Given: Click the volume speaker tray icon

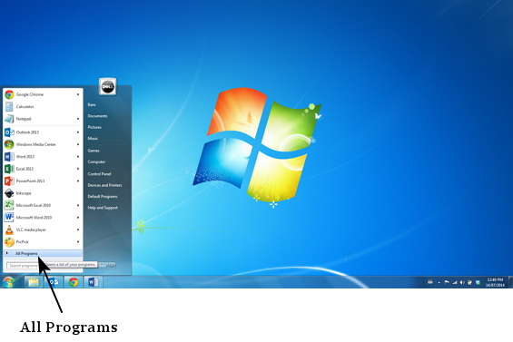Looking at the screenshot, I should (462, 282).
